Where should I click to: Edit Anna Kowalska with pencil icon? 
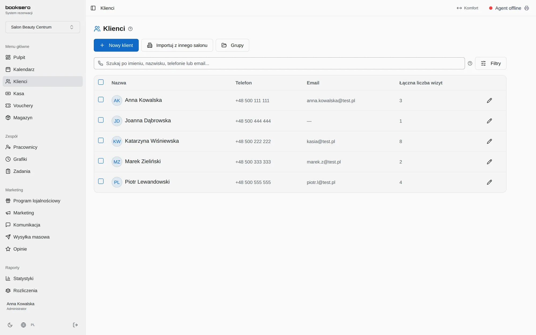click(489, 100)
